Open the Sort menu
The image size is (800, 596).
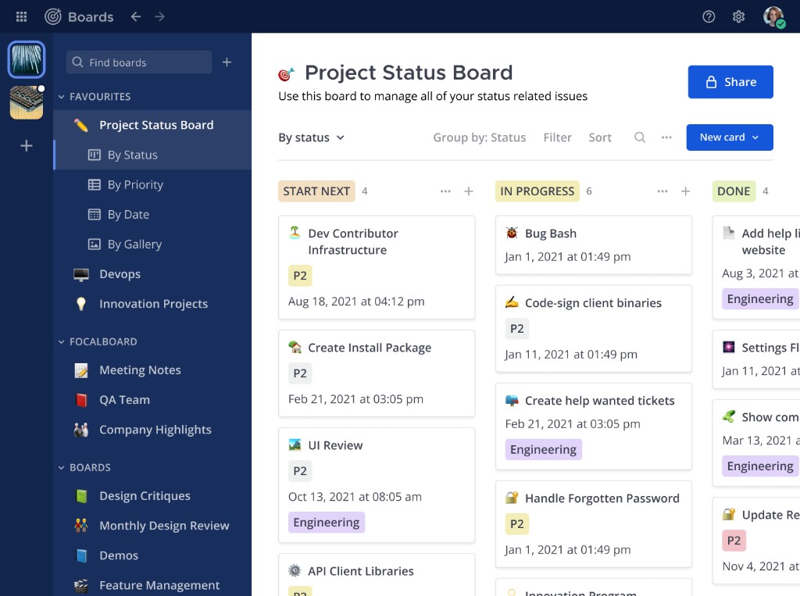pyautogui.click(x=600, y=137)
